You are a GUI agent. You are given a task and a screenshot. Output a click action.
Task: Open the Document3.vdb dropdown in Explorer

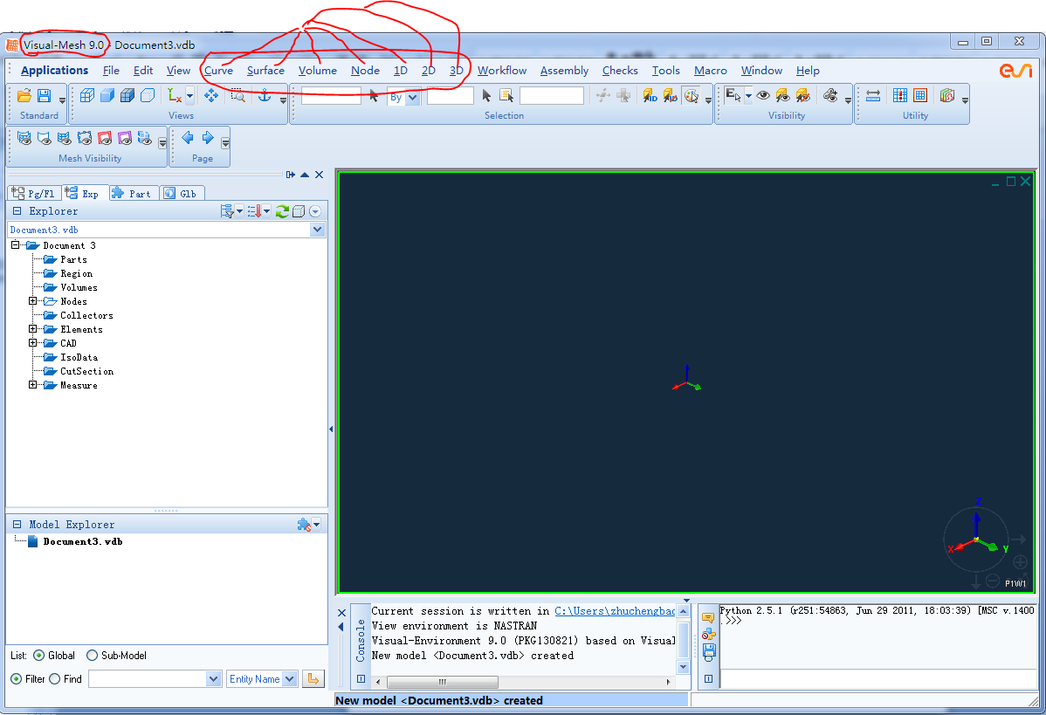pos(318,230)
